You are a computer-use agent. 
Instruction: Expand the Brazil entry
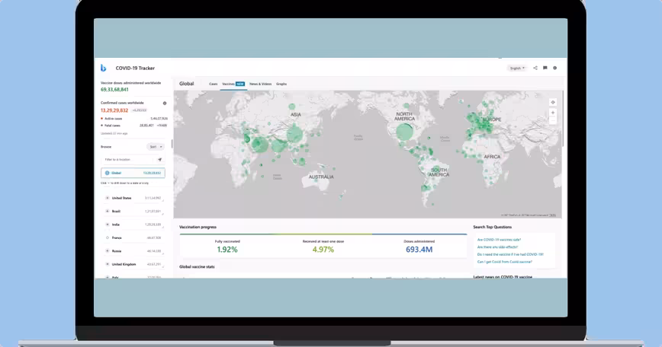pyautogui.click(x=107, y=212)
